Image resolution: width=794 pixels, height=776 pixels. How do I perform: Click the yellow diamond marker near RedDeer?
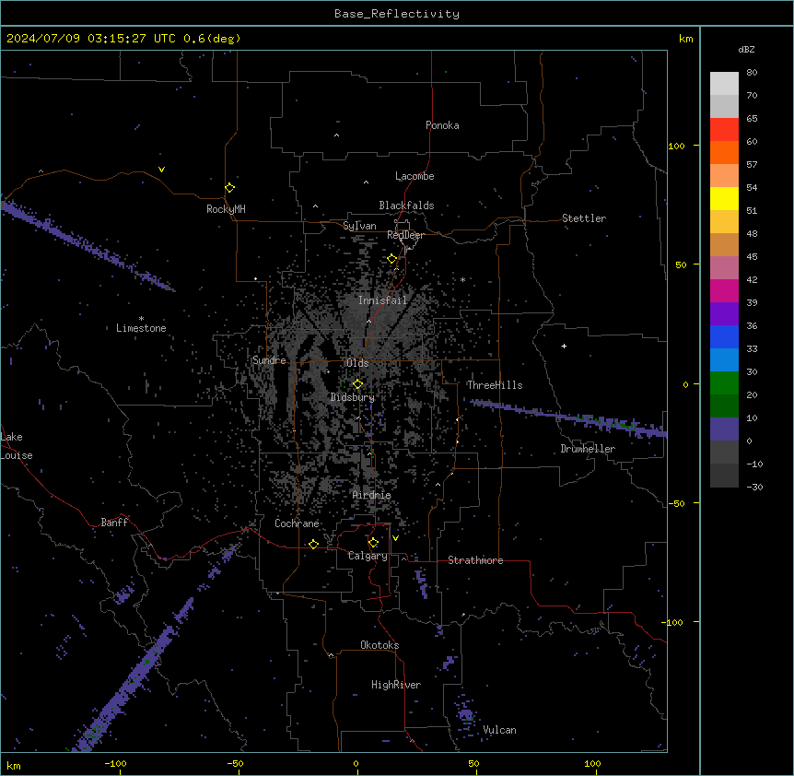pos(392,259)
